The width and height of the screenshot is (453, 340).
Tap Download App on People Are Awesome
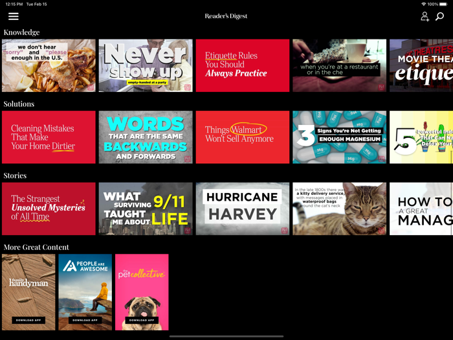point(85,320)
